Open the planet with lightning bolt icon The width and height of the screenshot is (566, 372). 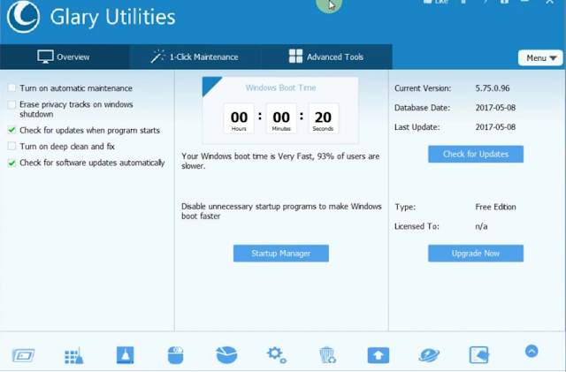click(x=429, y=355)
